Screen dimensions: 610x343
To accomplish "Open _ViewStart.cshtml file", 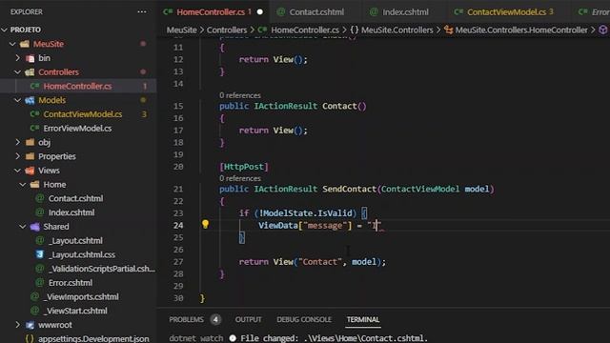I will (75, 311).
